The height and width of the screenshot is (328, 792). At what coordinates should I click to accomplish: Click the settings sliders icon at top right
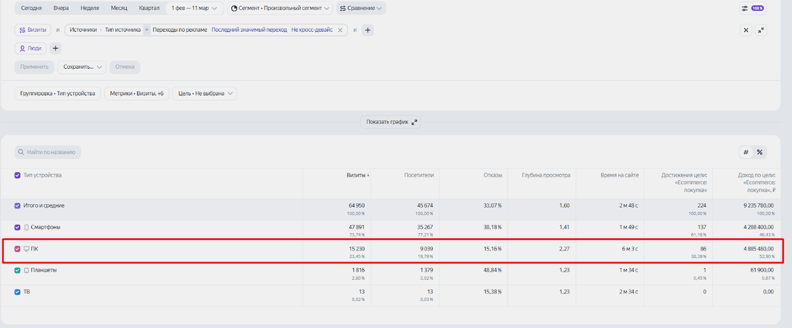[x=745, y=8]
